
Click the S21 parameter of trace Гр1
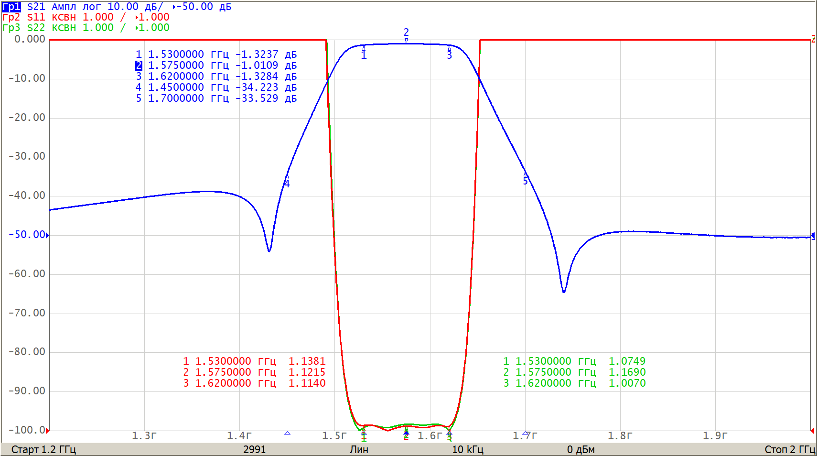pyautogui.click(x=36, y=7)
